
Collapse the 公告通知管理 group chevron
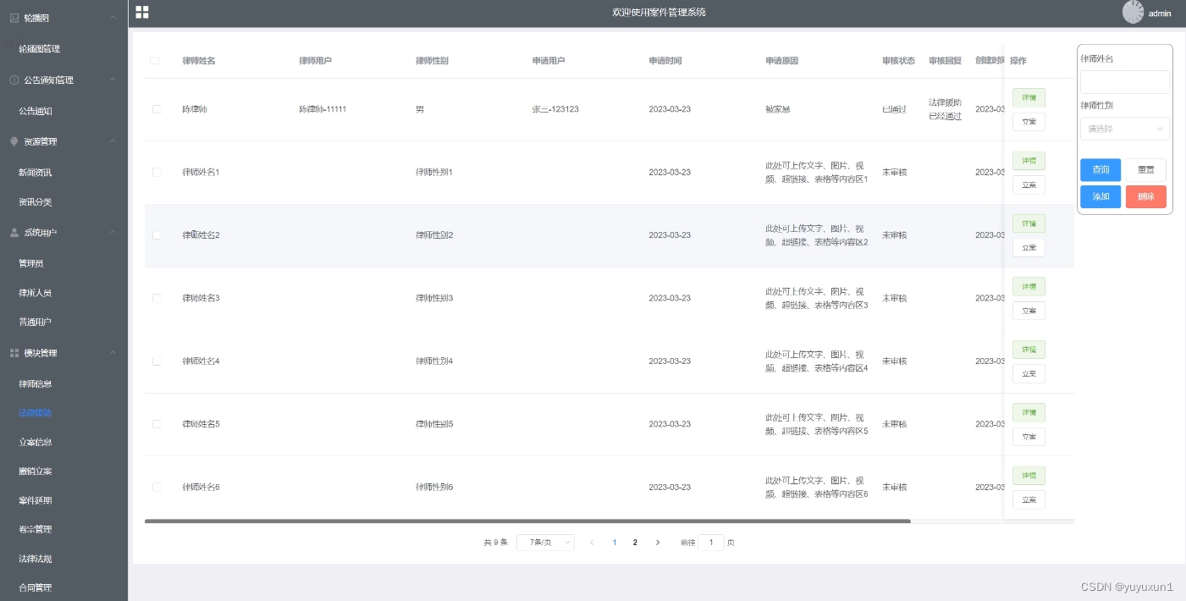pyautogui.click(x=113, y=80)
